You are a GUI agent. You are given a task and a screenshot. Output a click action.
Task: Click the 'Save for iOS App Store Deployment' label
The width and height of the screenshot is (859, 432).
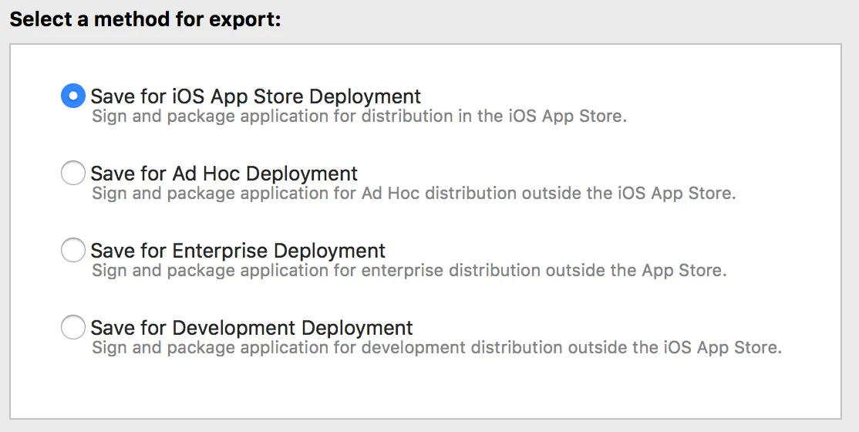[255, 96]
